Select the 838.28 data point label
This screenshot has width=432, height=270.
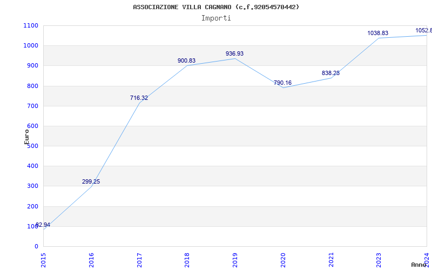(x=330, y=73)
